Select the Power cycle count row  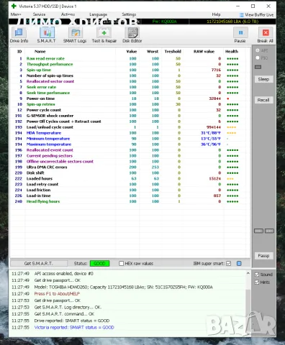(x=130, y=110)
